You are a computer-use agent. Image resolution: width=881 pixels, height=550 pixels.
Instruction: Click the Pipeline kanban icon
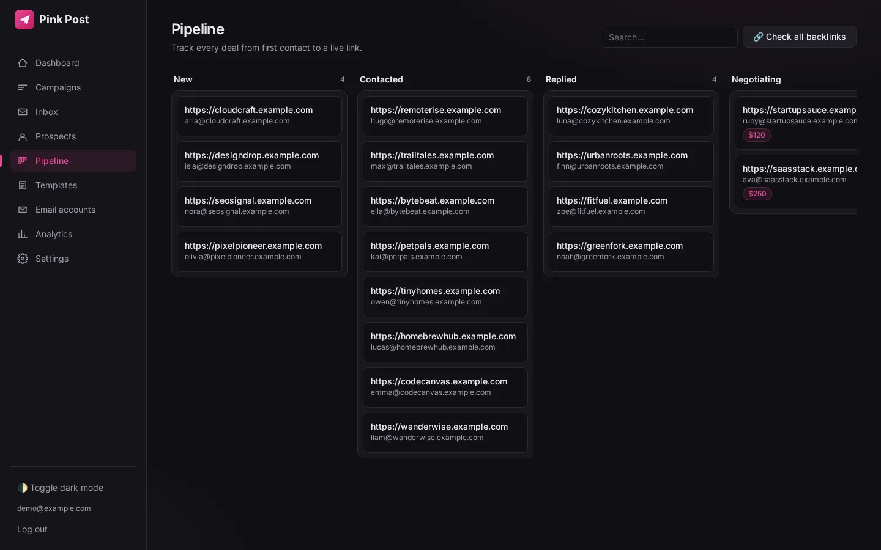23,161
